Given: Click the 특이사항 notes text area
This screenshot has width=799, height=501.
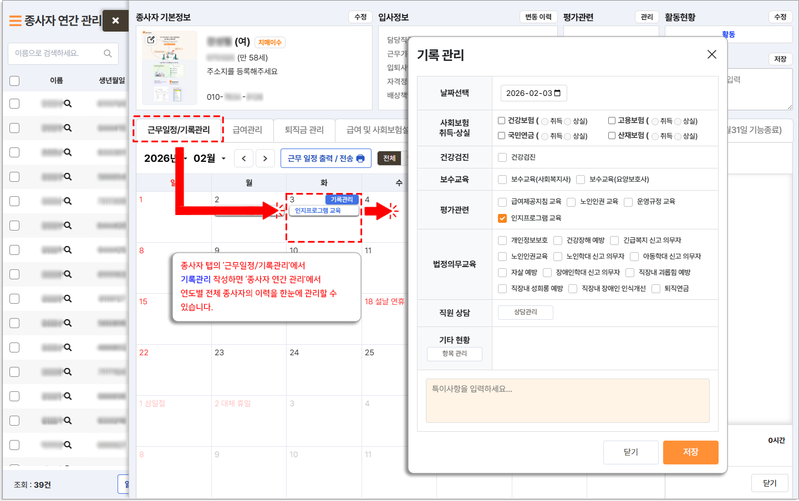Looking at the screenshot, I should pyautogui.click(x=567, y=401).
